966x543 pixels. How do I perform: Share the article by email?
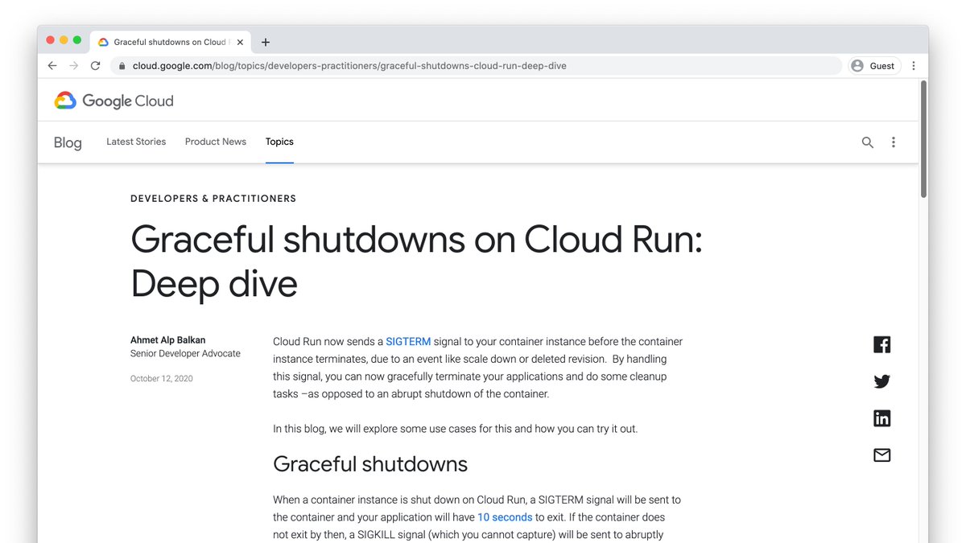click(882, 455)
